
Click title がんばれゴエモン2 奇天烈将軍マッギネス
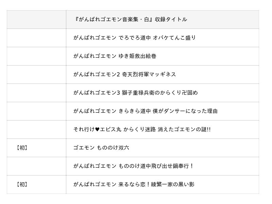click(x=124, y=74)
